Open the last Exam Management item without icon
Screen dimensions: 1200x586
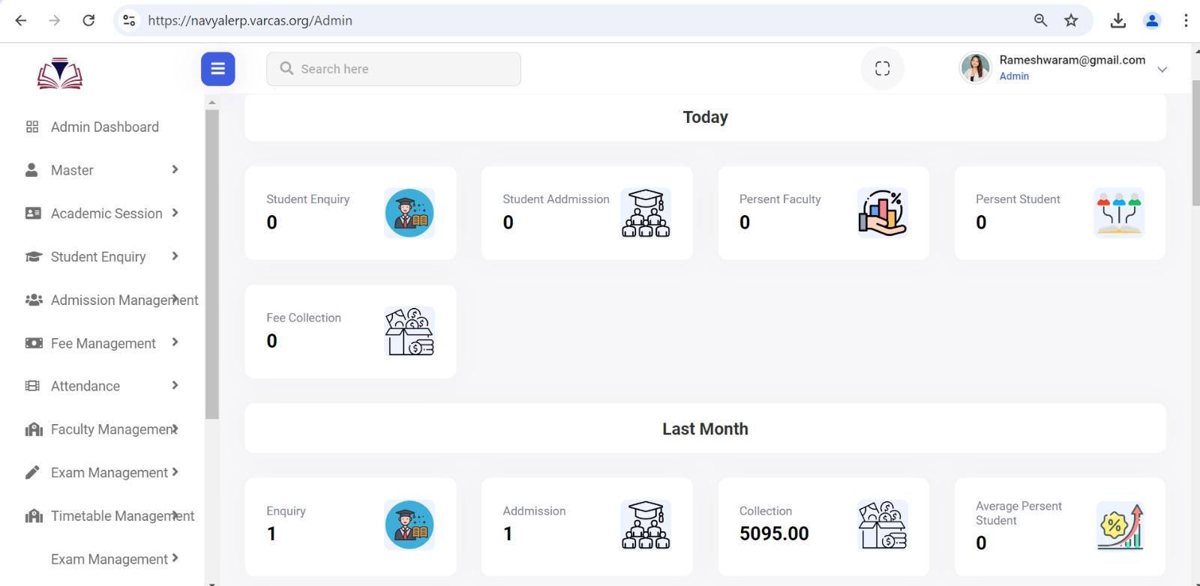(x=109, y=559)
